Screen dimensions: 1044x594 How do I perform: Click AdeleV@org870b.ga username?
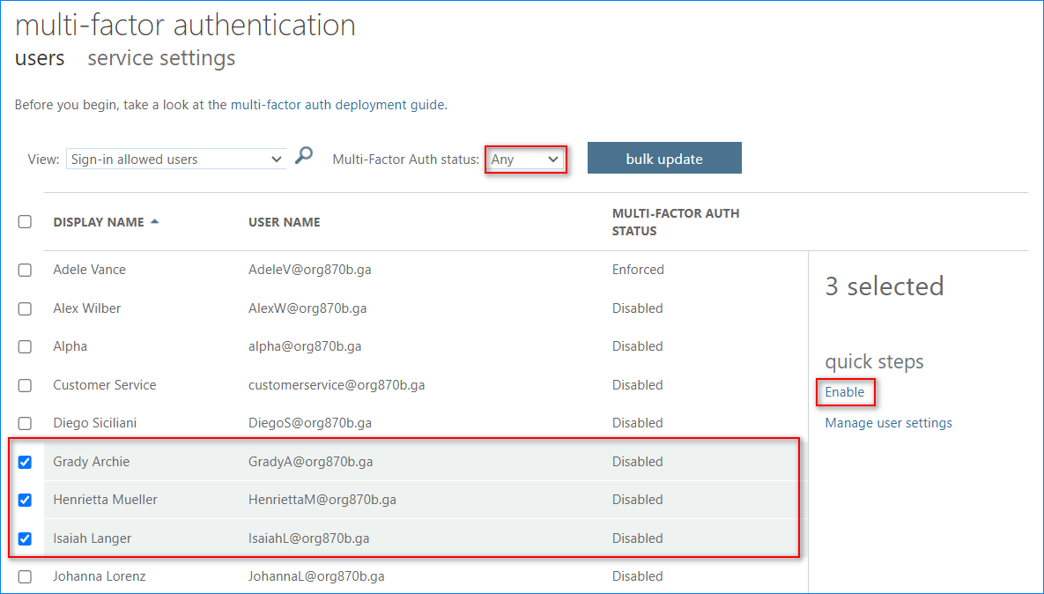pos(309,270)
